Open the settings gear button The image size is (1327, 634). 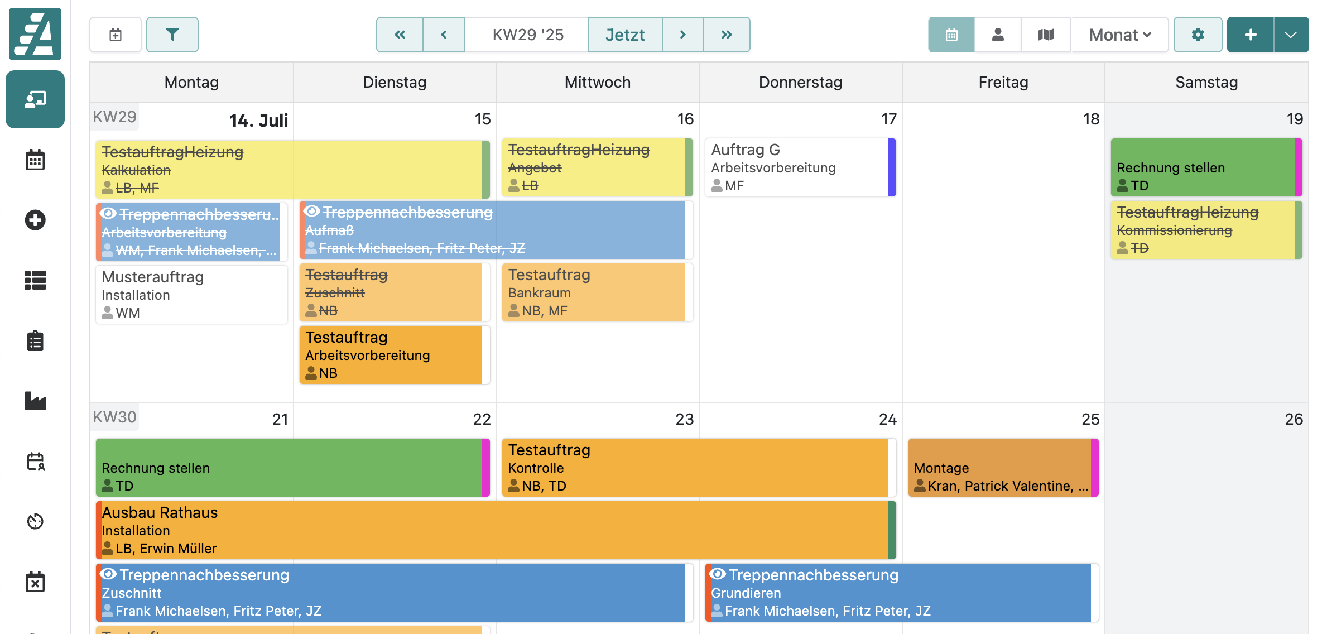[x=1198, y=35]
